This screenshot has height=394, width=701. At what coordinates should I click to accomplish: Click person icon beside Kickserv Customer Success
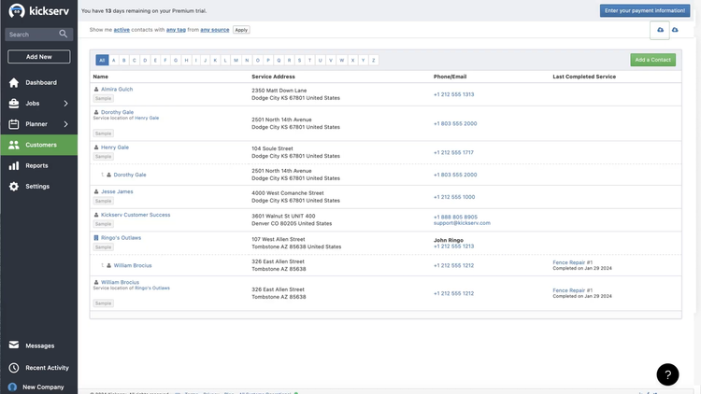(96, 215)
